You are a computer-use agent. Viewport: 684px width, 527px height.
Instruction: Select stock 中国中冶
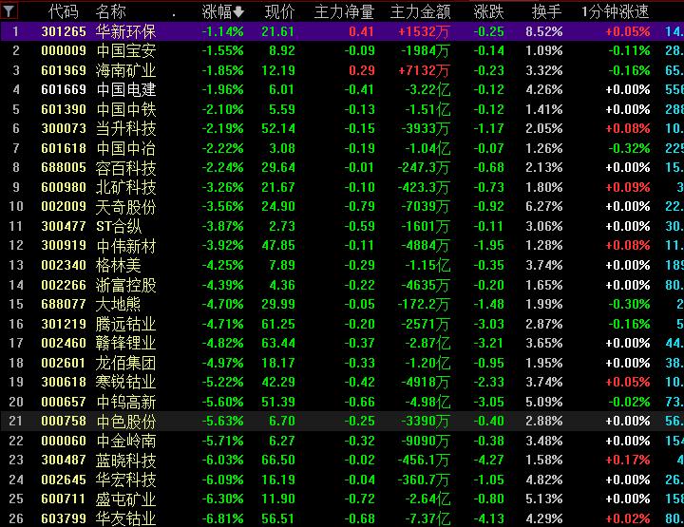coord(126,148)
